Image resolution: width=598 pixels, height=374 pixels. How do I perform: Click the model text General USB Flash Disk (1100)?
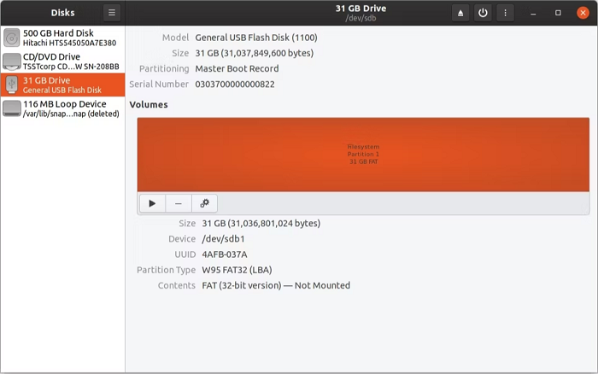pos(256,38)
